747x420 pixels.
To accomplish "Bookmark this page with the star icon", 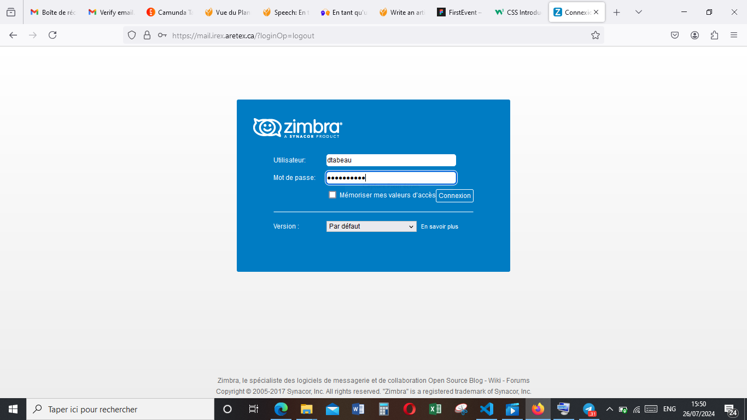I will pos(596,35).
